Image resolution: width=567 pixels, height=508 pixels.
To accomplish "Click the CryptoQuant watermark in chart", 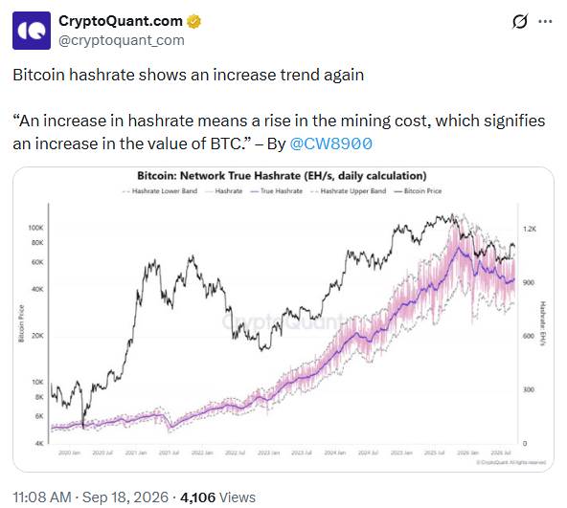I will 283,321.
